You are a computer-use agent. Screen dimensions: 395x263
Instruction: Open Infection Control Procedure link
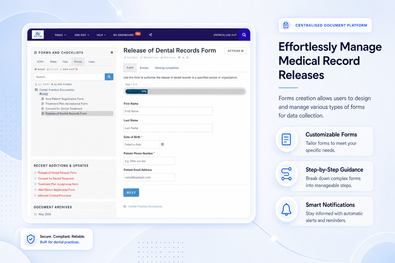click(x=55, y=196)
